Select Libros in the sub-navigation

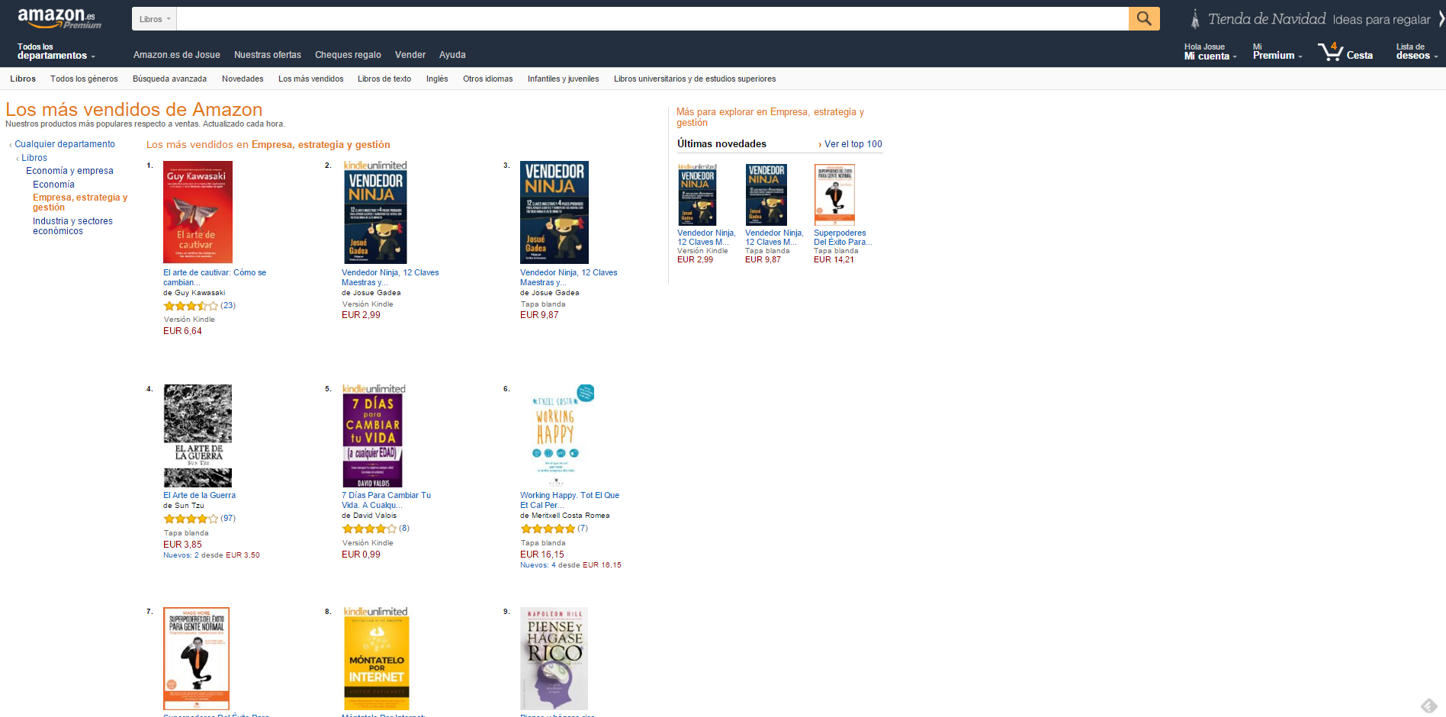coord(23,79)
